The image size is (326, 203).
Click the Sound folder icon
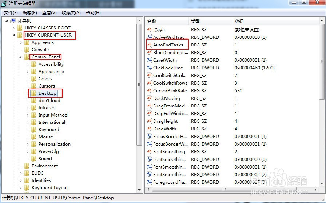(34, 159)
